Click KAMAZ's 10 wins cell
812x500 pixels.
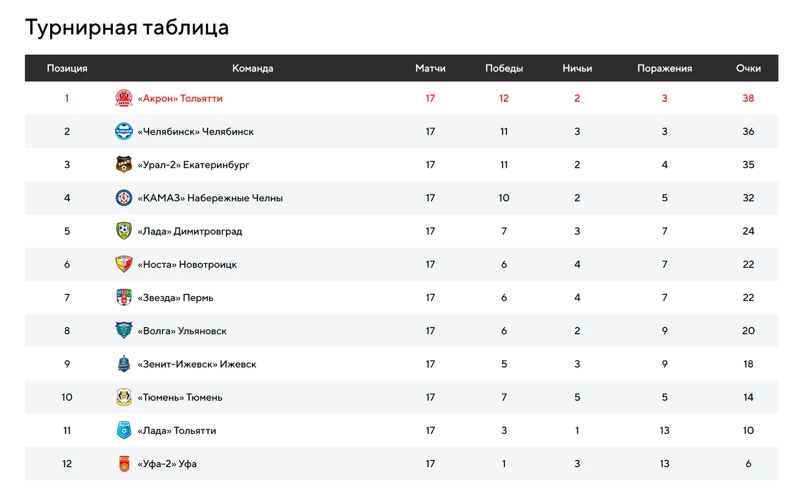504,198
